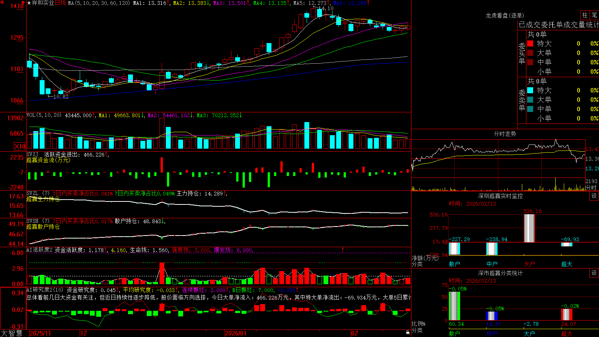Click the 委卖单 section label
599x337 pixels.
(x=522, y=100)
